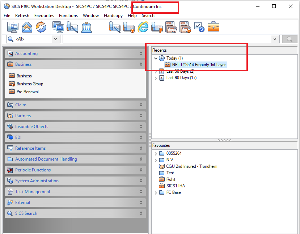Select NPTTY2514-Property 1st Layer recent item
This screenshot has height=234, width=300.
coord(199,65)
